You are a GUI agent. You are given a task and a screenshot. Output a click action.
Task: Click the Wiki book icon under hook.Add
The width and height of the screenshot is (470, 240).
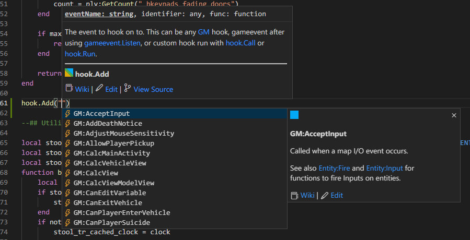click(68, 89)
